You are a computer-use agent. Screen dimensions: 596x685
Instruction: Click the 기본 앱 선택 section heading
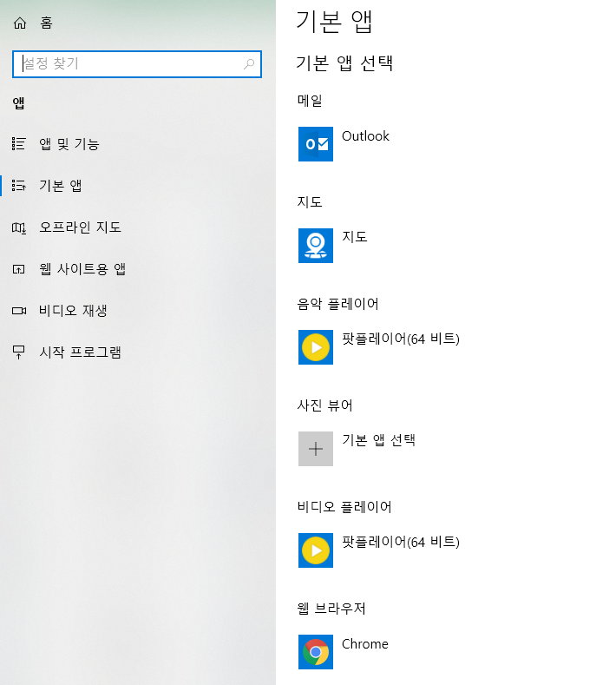[344, 63]
